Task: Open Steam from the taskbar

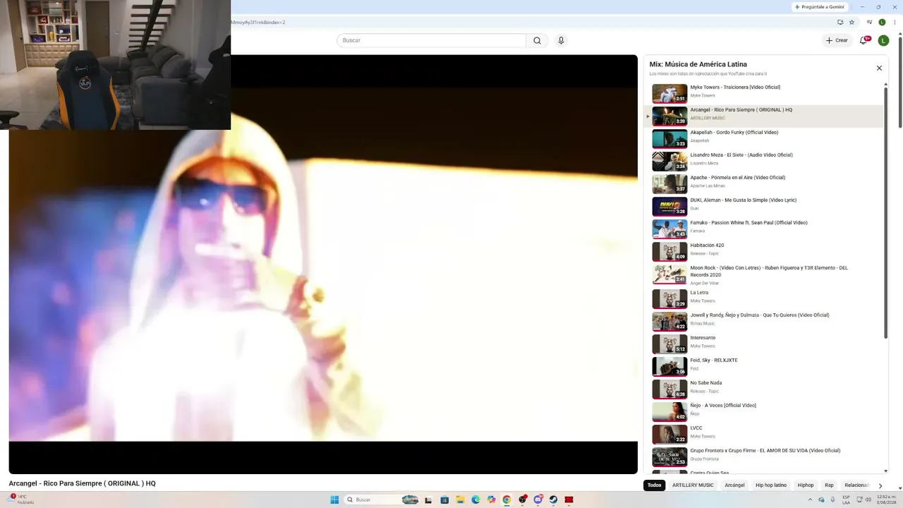Action: [x=553, y=500]
